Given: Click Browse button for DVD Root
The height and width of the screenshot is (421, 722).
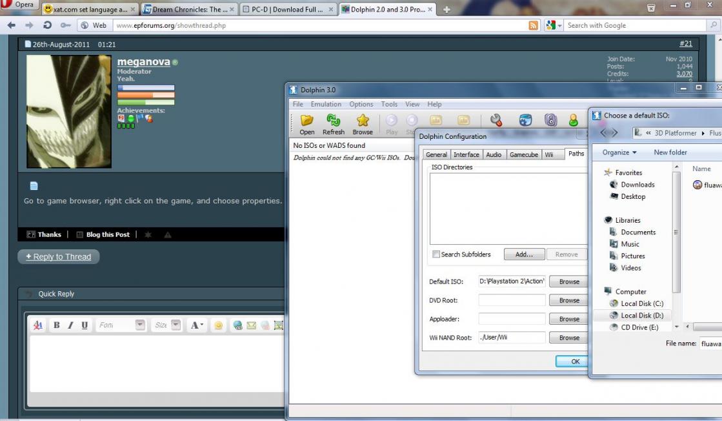Looking at the screenshot, I should pos(569,300).
